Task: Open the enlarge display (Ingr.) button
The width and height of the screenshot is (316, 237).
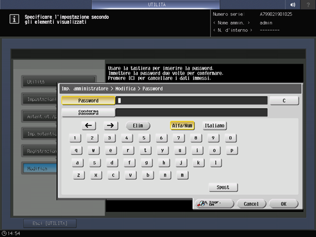Action: (215, 203)
